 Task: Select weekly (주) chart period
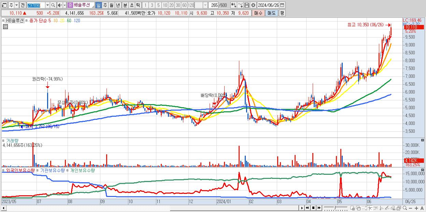click(x=105, y=5)
